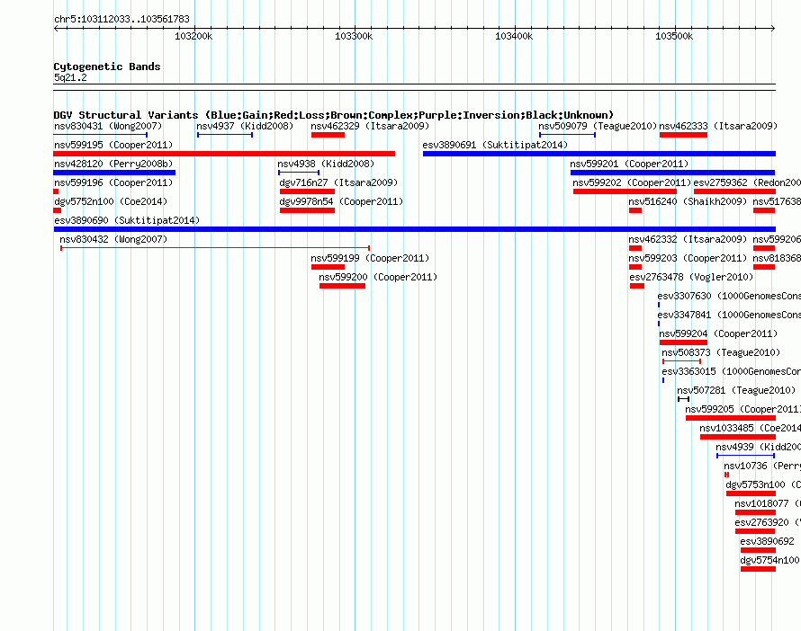Click esv2759362 (Redon) variant label
The width and height of the screenshot is (801, 631).
coord(747,182)
